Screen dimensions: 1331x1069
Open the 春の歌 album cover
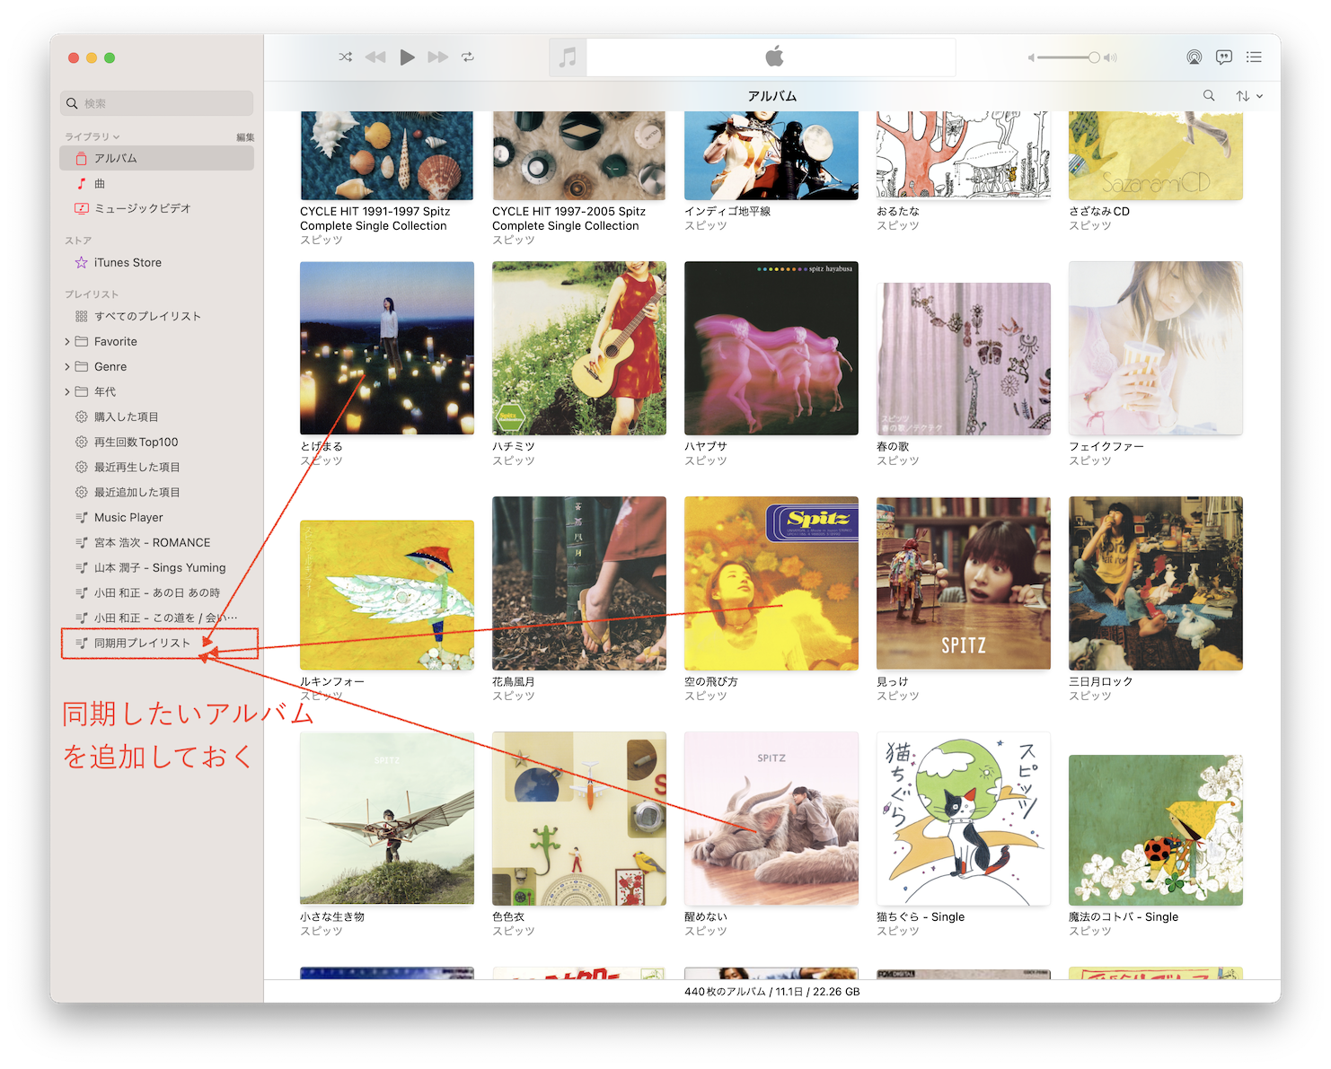tap(964, 359)
